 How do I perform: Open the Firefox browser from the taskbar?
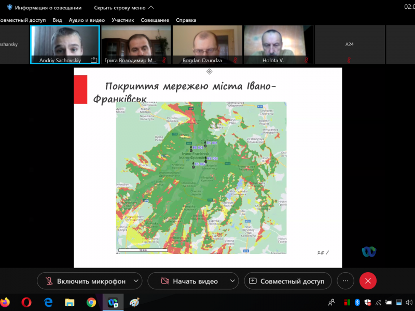pyautogui.click(x=5, y=302)
